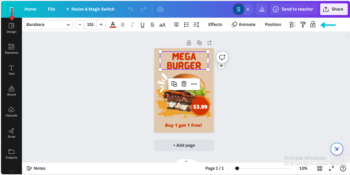Expand the page thumbnails chevron
The height and width of the screenshot is (175, 350).
pyautogui.click(x=186, y=161)
